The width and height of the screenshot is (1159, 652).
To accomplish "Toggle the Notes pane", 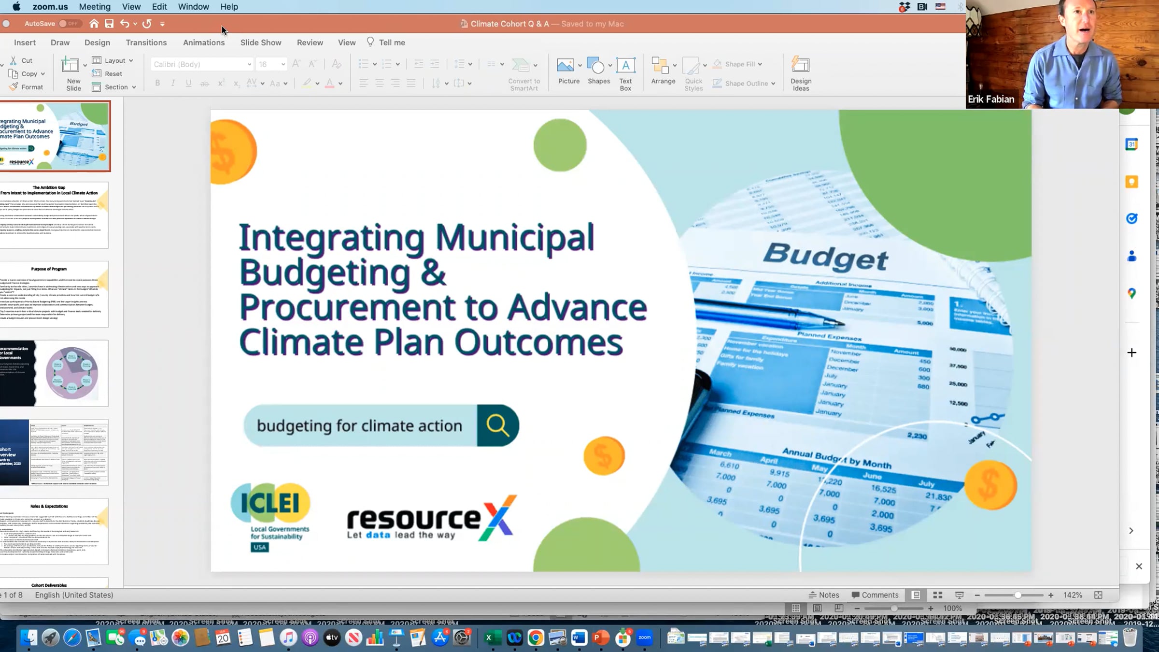I will [824, 595].
